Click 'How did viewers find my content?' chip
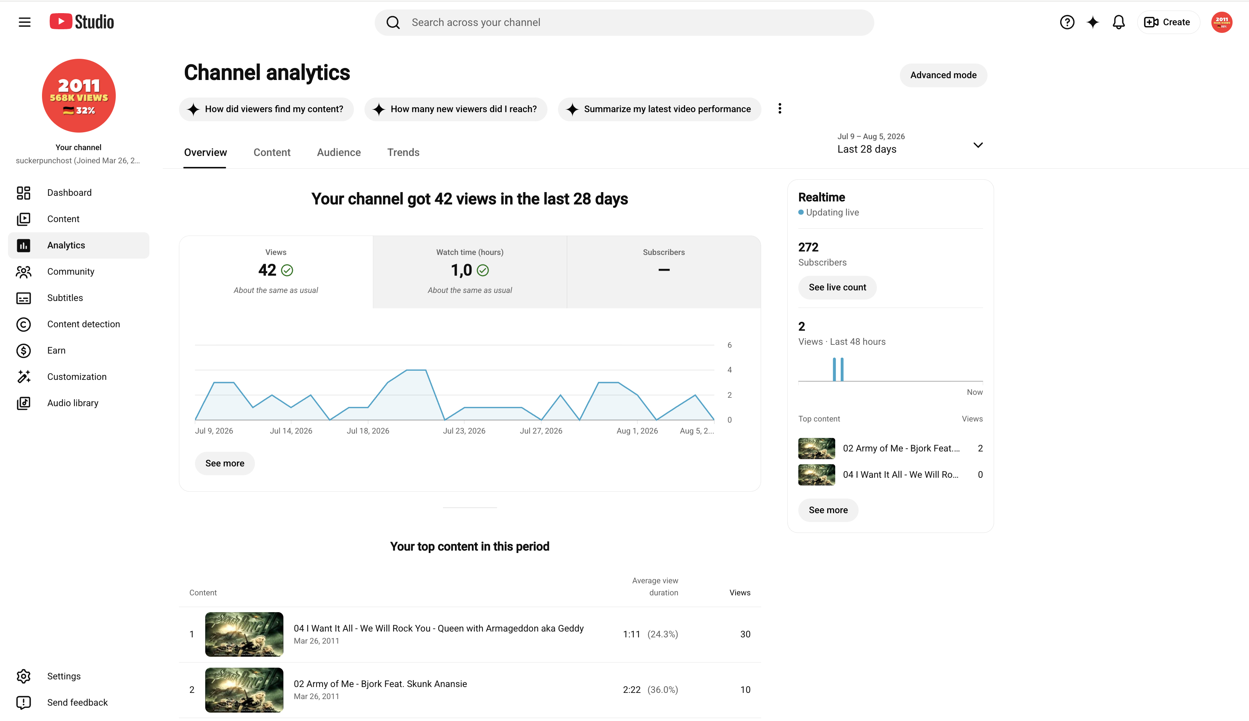 (266, 109)
